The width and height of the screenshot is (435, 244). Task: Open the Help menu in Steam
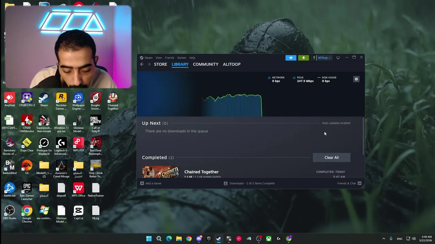(192, 58)
